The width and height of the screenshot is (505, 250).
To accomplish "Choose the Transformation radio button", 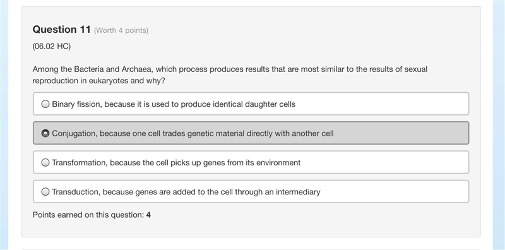I will pos(45,162).
